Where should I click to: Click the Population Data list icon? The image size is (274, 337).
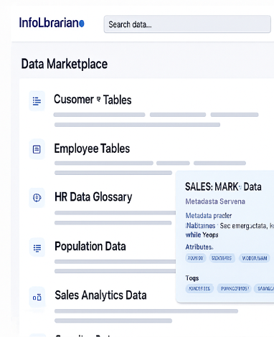click(x=37, y=247)
